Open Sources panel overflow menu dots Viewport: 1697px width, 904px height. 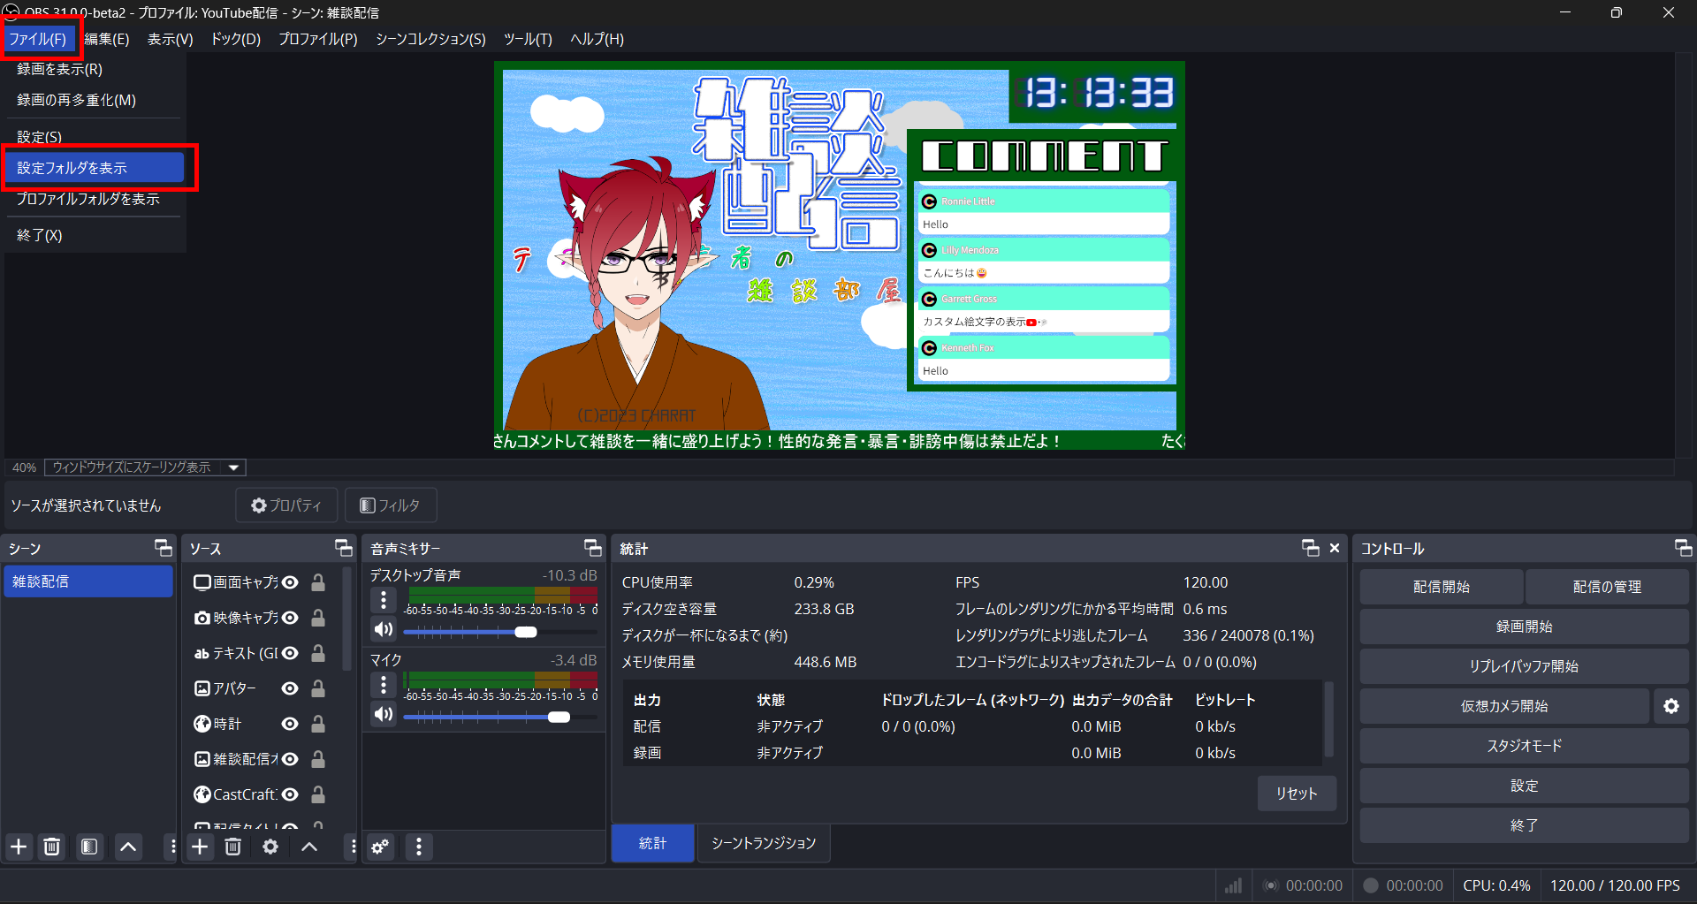pyautogui.click(x=353, y=847)
